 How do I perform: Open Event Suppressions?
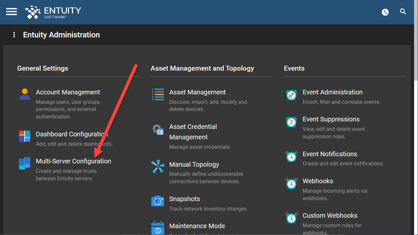click(x=331, y=119)
